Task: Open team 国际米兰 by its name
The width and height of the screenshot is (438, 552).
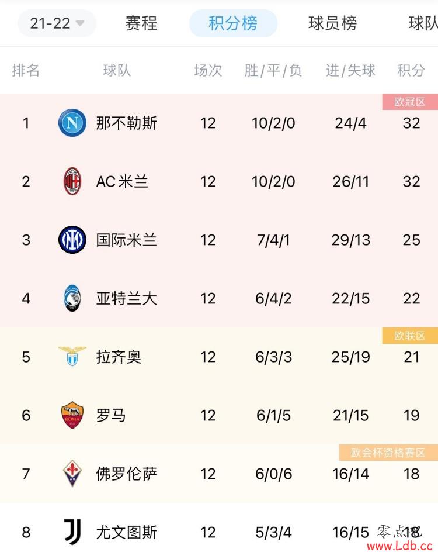Action: 126,240
